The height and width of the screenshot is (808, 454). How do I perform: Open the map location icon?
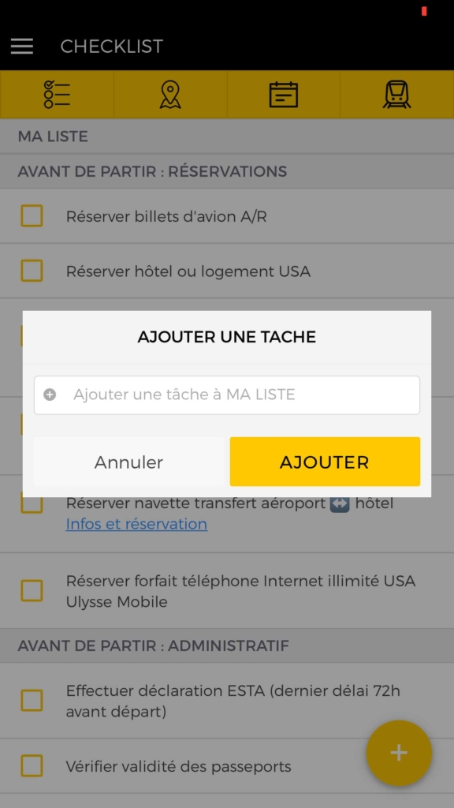(x=169, y=94)
